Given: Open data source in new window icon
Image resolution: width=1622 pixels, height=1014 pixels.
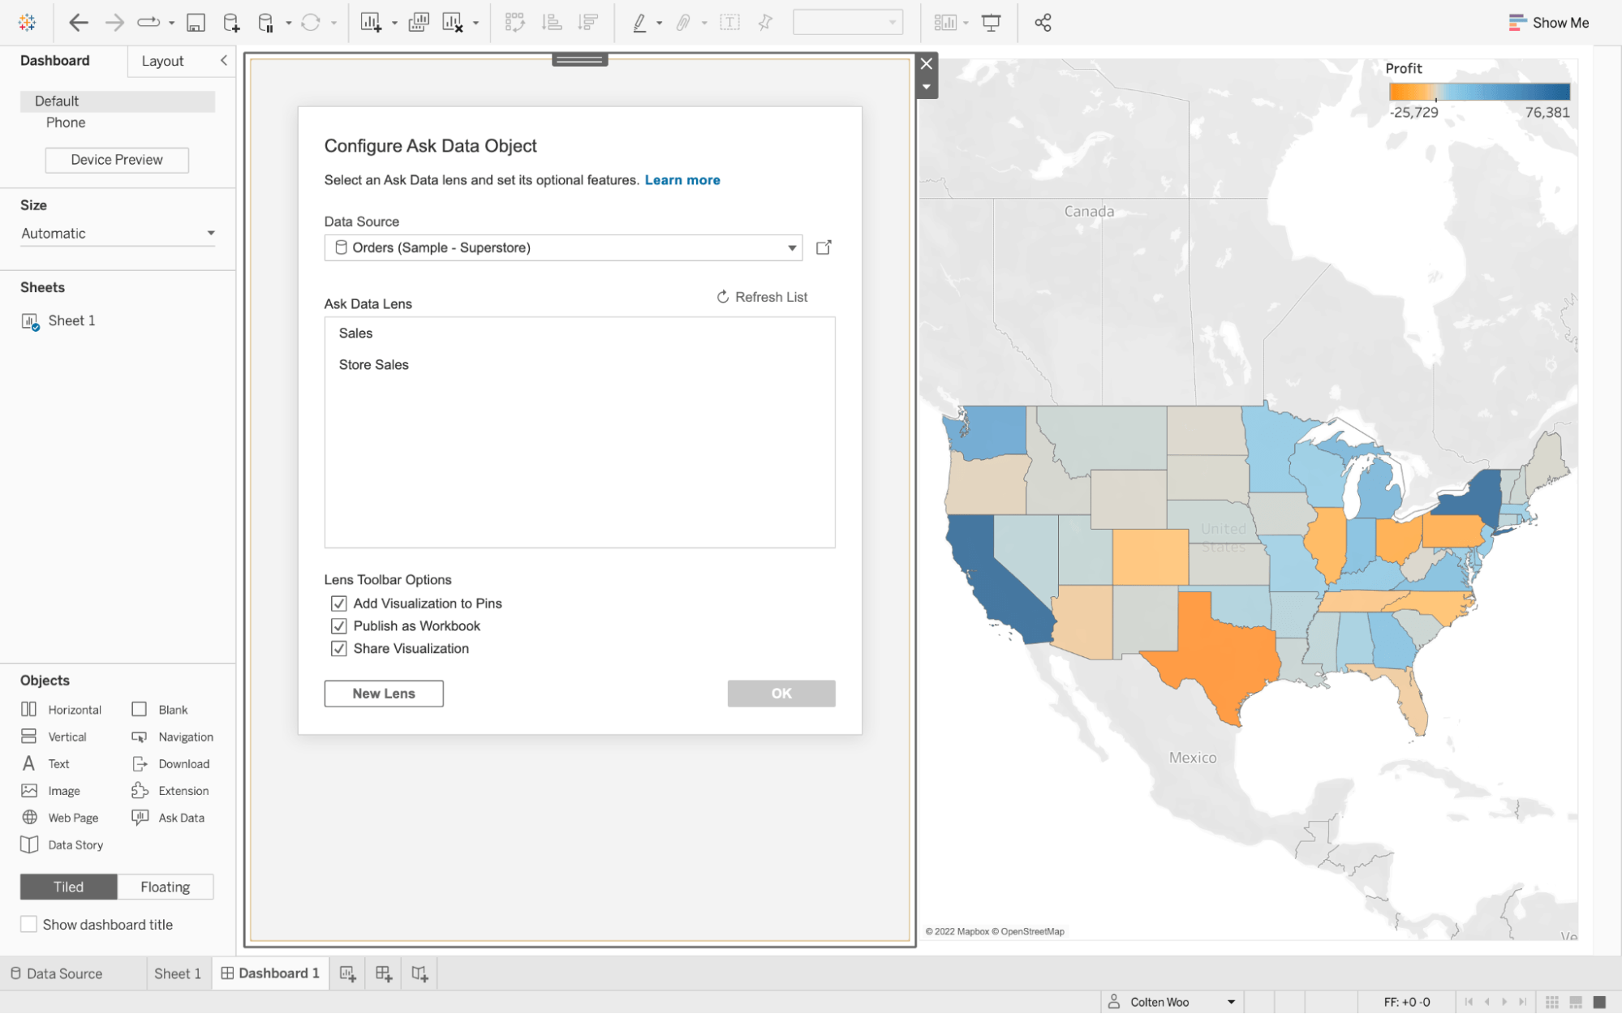Looking at the screenshot, I should [x=824, y=247].
